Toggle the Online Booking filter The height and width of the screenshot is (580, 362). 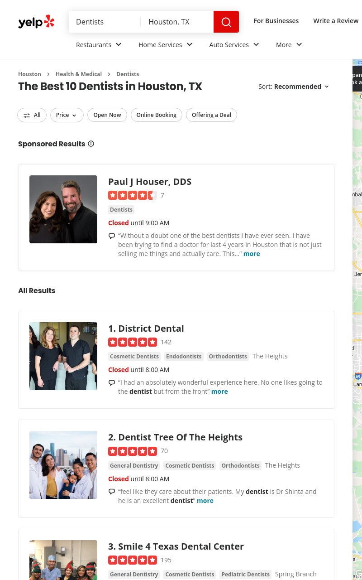click(157, 115)
